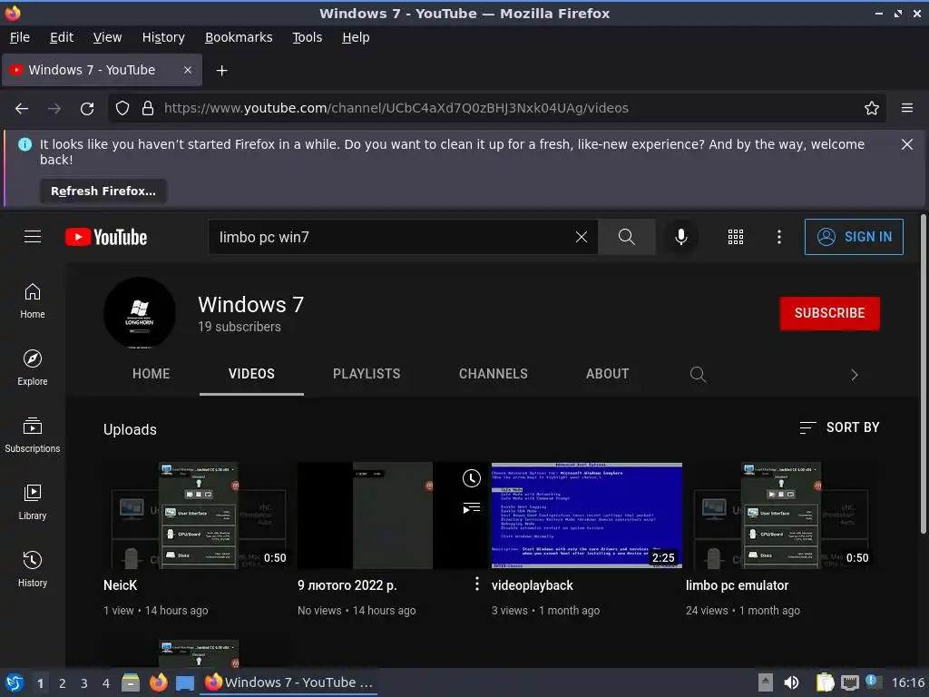Search within the channel using magnifier
This screenshot has height=697, width=929.
[698, 374]
